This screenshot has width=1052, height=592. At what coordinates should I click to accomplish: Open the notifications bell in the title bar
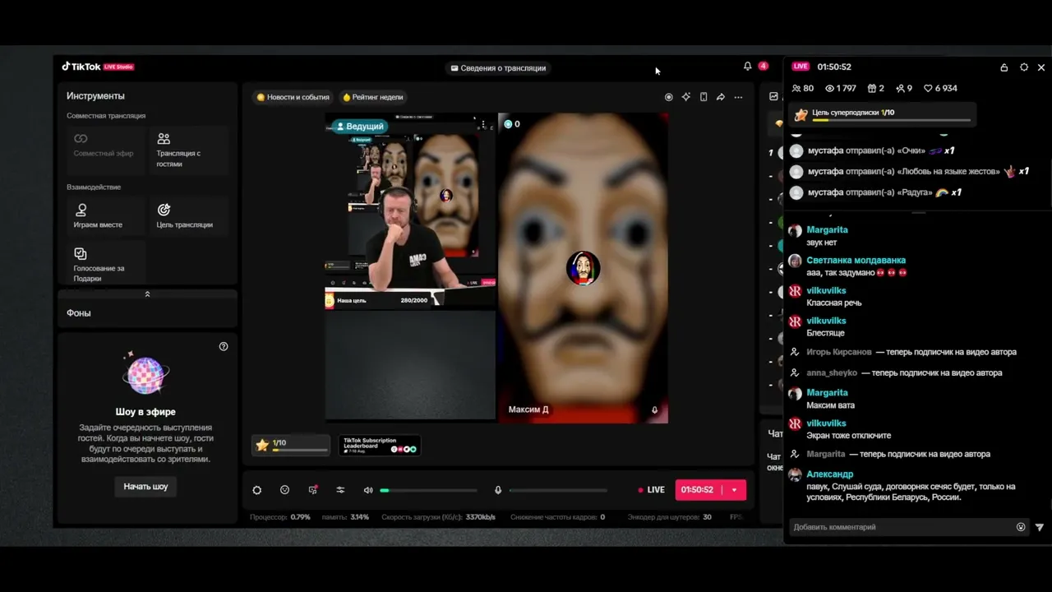click(747, 67)
